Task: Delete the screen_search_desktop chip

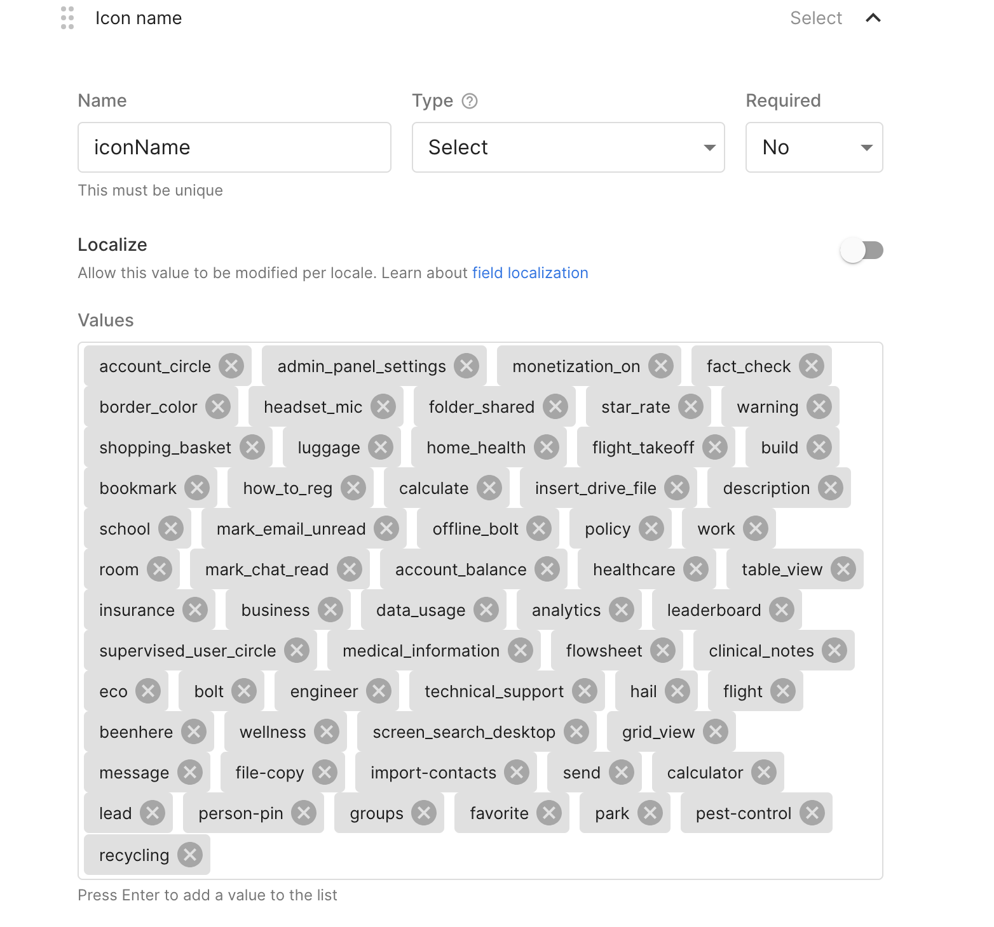Action: (576, 731)
